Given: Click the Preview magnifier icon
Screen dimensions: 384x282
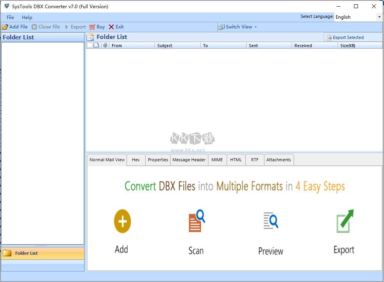Looking at the screenshot, I should (x=270, y=220).
